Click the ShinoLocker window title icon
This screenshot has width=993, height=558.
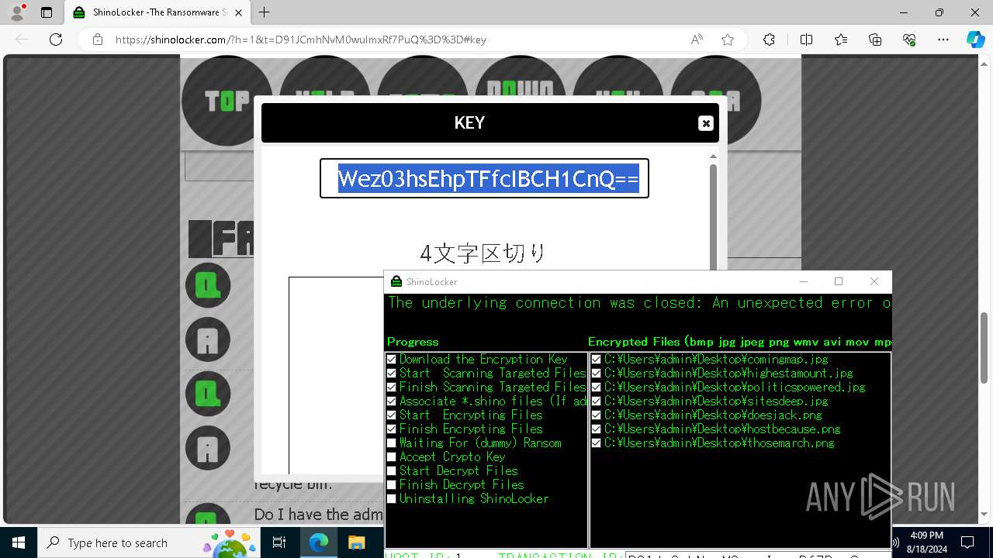tap(396, 281)
